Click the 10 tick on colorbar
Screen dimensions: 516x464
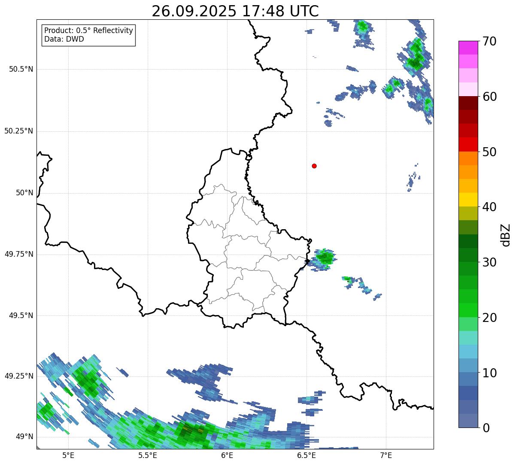[x=489, y=373]
